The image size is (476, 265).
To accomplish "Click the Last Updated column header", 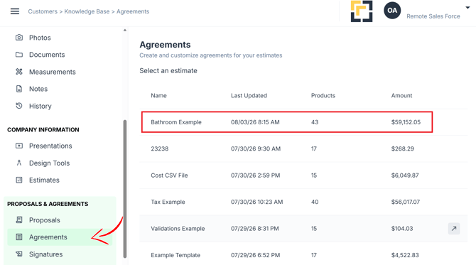I will point(249,96).
